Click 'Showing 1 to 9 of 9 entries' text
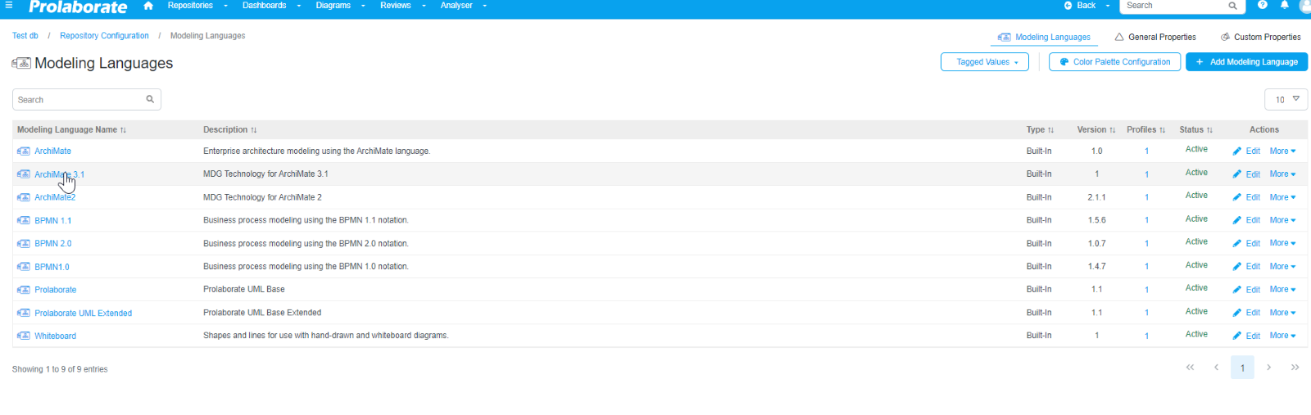The height and width of the screenshot is (415, 1311). pos(60,369)
